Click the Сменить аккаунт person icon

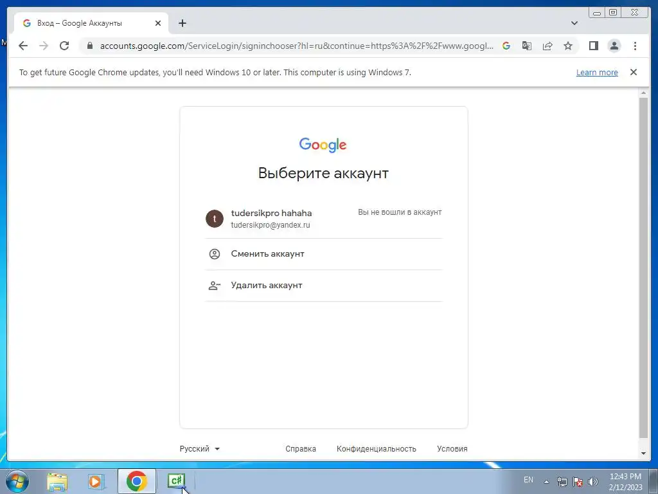coord(215,253)
